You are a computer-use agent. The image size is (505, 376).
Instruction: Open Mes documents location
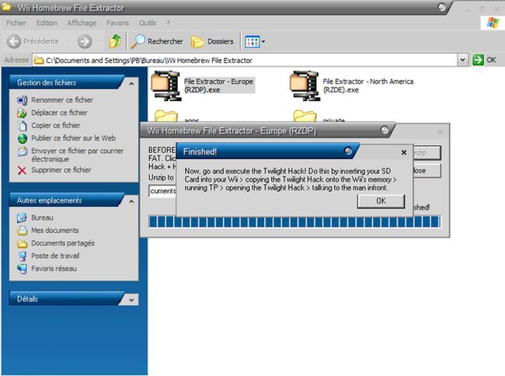54,230
